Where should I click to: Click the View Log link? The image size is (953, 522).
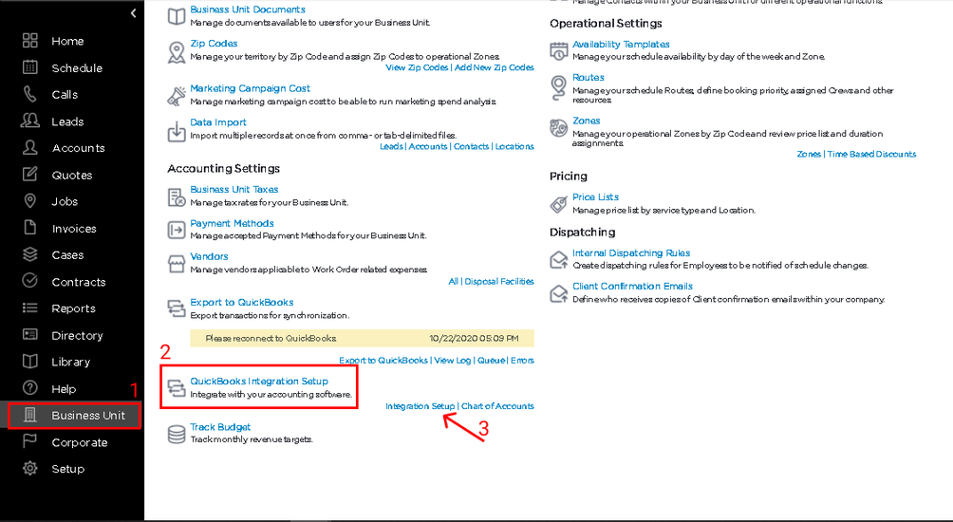452,361
